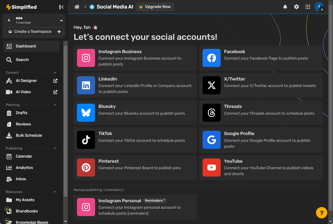Click the Google Profile card title
The image size is (333, 224).
click(239, 133)
